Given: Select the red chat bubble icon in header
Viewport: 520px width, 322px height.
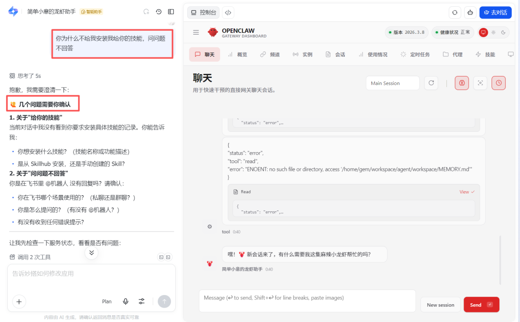Looking at the screenshot, I should coord(483,32).
